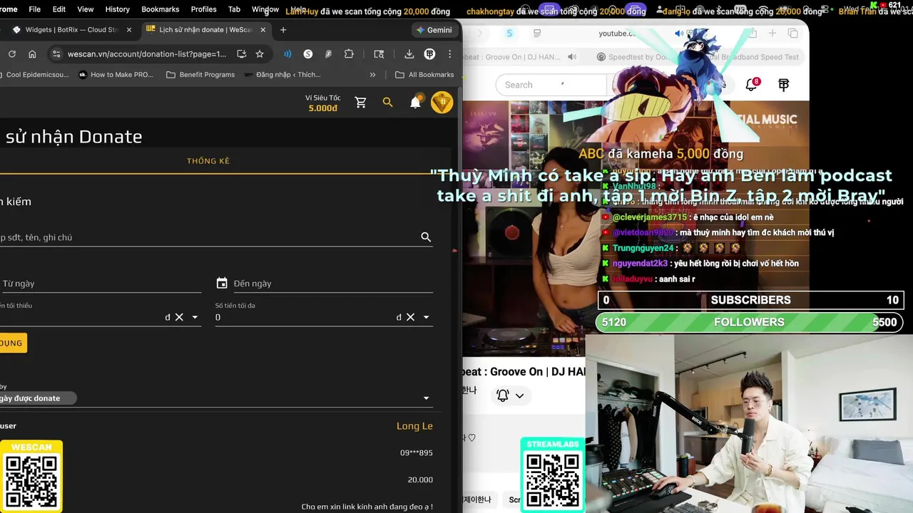Expand hidden bookmarks chevron
The width and height of the screenshot is (913, 513).
372,75
